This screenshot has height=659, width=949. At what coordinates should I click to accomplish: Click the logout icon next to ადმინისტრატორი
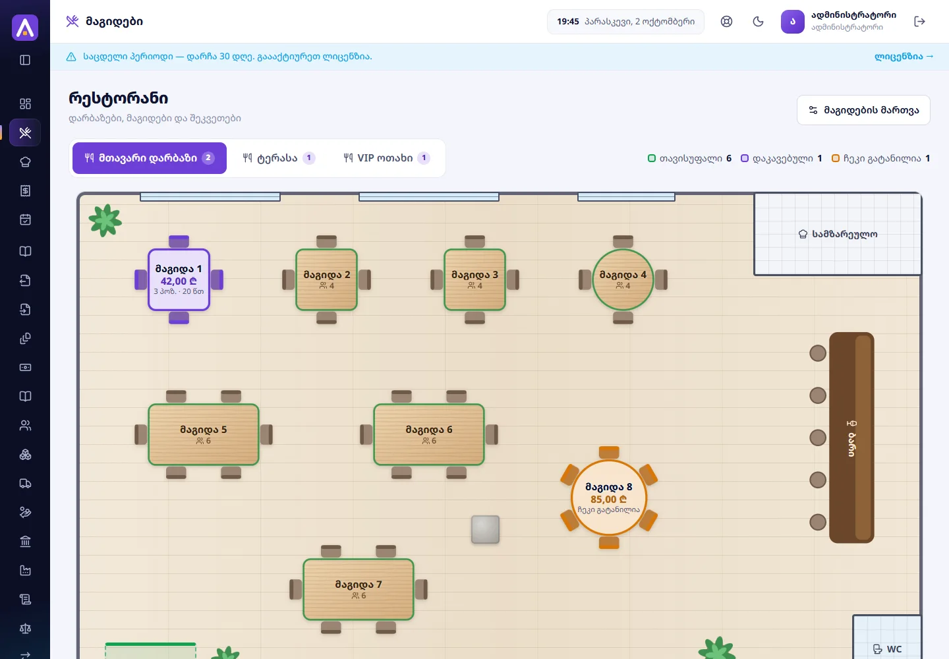tap(920, 22)
